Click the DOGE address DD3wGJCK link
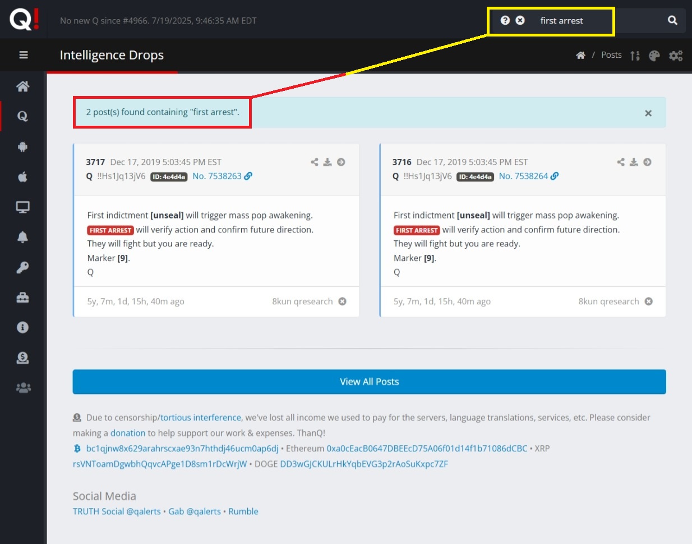Viewport: 692px width, 544px height. tap(364, 464)
